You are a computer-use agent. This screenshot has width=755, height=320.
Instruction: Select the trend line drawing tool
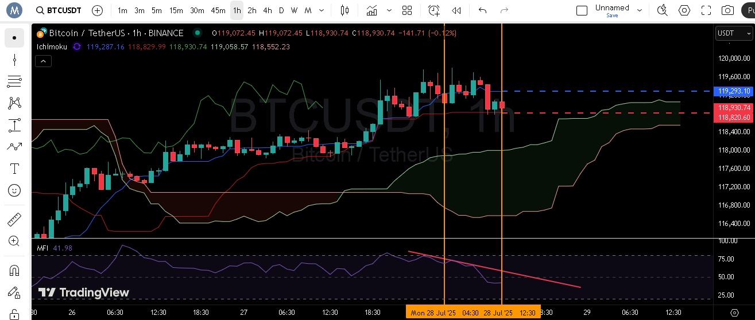(x=14, y=60)
